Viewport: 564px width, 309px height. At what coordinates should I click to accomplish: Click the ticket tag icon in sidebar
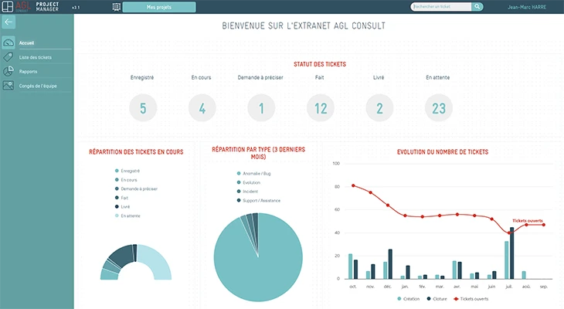click(x=8, y=57)
